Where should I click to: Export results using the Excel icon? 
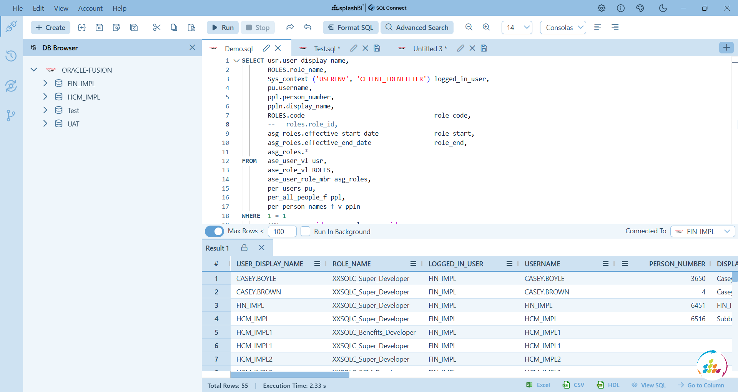click(538, 385)
